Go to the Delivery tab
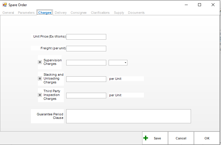221x145 pixels. coord(61,13)
